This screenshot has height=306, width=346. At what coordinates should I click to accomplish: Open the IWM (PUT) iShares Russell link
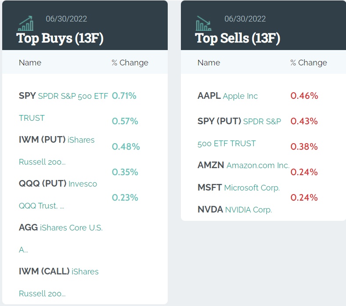click(x=57, y=140)
